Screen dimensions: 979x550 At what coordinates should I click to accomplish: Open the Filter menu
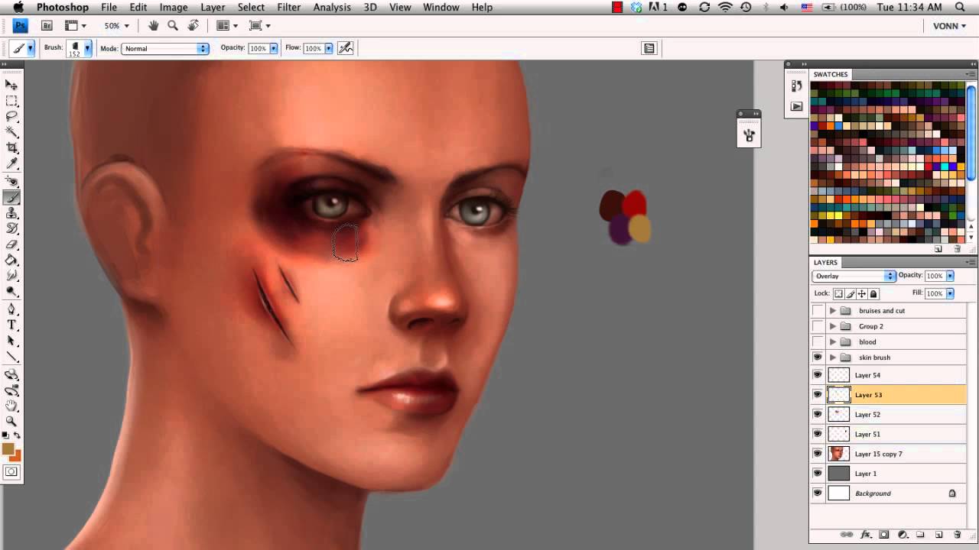(288, 7)
